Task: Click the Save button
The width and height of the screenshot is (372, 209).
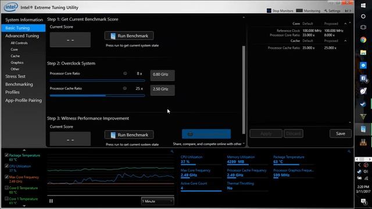Action: click(x=341, y=134)
